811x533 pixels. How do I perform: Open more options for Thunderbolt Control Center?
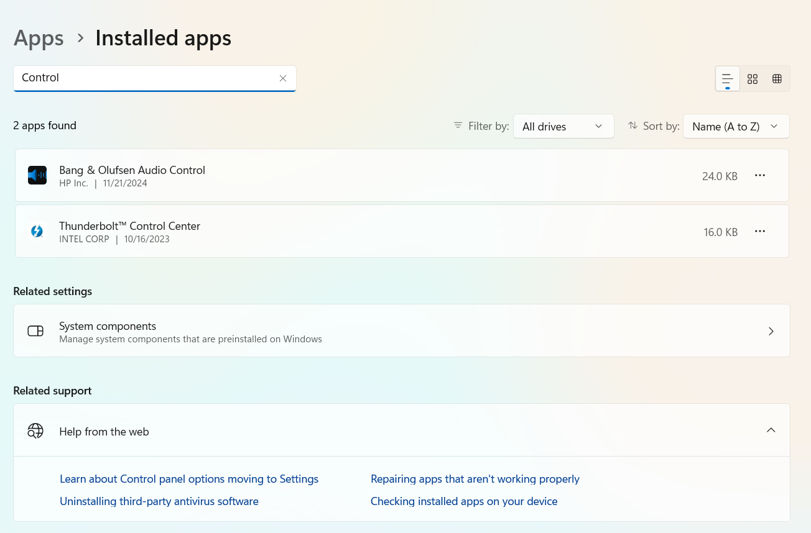760,231
